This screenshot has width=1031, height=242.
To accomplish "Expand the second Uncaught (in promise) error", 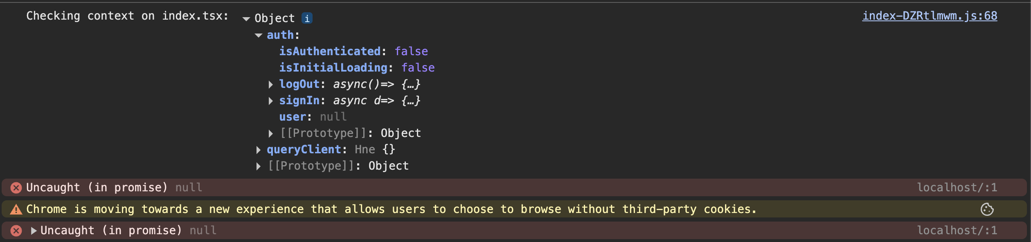I will pos(34,231).
